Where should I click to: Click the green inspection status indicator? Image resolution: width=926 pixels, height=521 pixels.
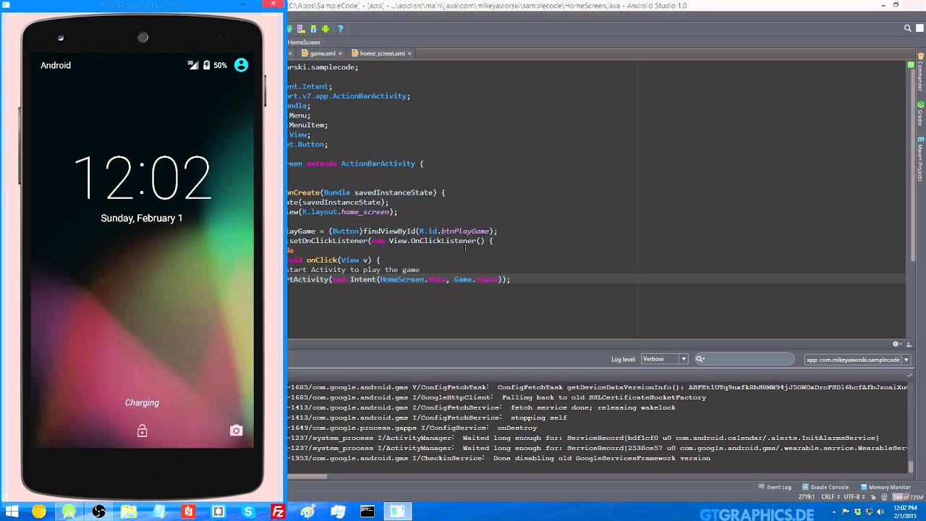pos(910,66)
